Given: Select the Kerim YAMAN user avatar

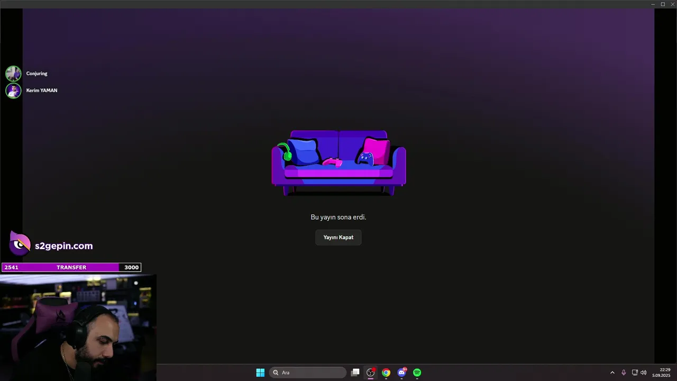Looking at the screenshot, I should tap(13, 90).
